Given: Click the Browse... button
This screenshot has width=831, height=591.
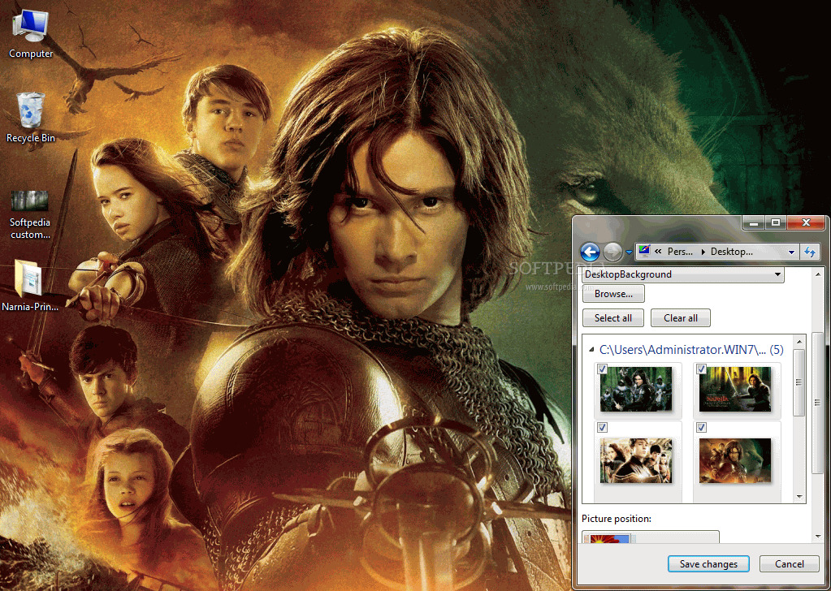Looking at the screenshot, I should (613, 294).
